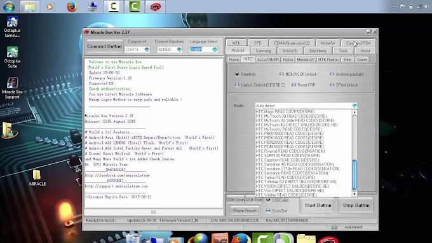Image resolution: width=432 pixels, height=243 pixels.
Task: Click the Action Center flag tray icon
Action: click(402, 6)
